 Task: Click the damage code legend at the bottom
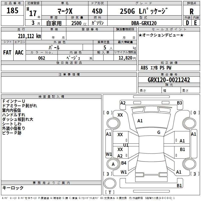[x=88, y=198]
